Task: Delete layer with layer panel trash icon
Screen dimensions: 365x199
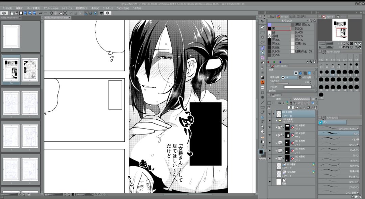Action: pyautogui.click(x=316, y=108)
